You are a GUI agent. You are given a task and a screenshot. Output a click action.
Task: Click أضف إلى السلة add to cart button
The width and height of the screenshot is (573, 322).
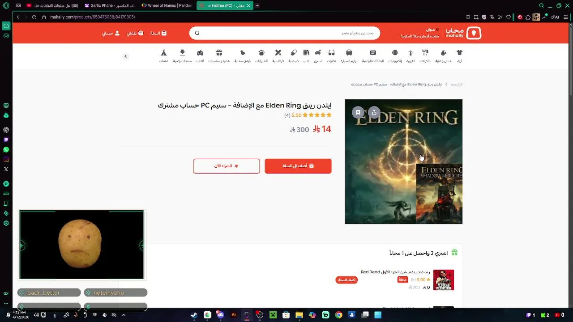coord(298,166)
